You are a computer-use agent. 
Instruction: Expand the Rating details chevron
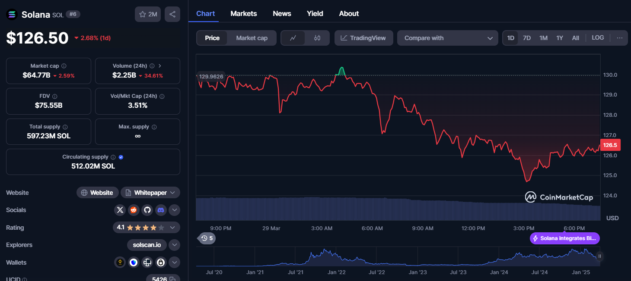(172, 228)
